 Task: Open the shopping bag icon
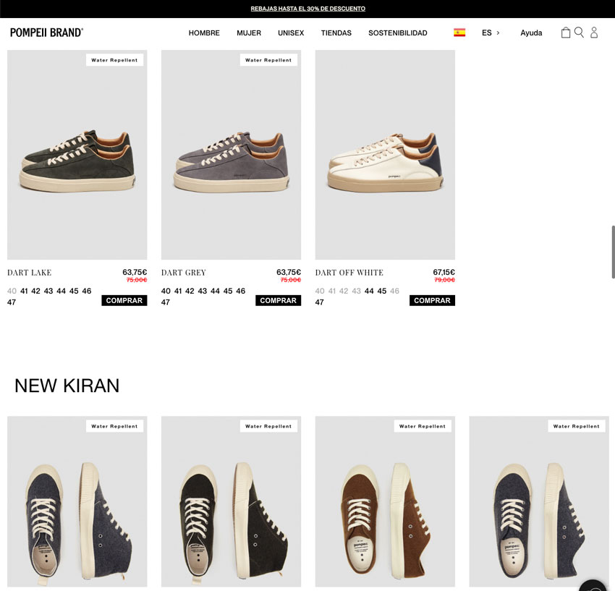(x=566, y=33)
